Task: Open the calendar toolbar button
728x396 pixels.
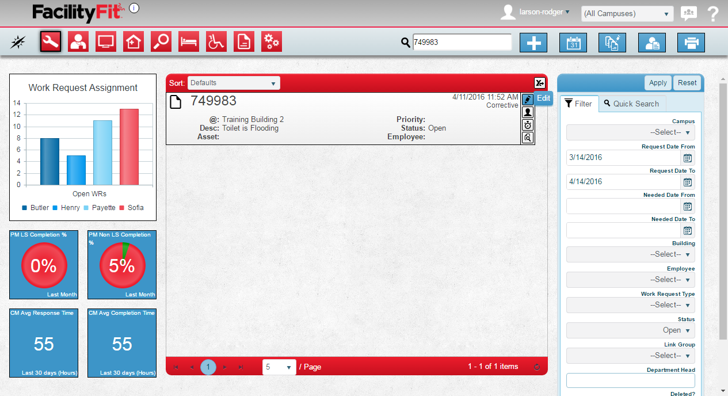Action: pyautogui.click(x=573, y=43)
